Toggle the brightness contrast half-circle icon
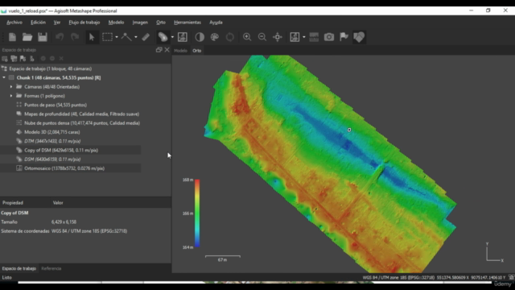Viewport: 515px width, 290px height. tap(200, 37)
